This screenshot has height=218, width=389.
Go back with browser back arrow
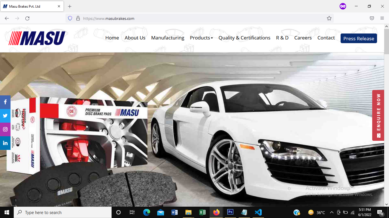(7, 18)
